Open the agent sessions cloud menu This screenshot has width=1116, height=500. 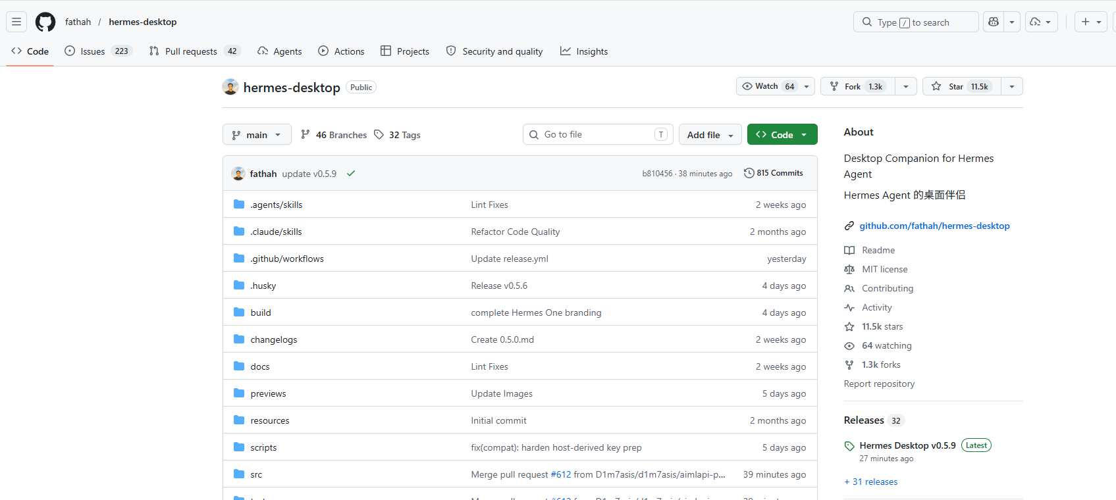click(x=1042, y=22)
